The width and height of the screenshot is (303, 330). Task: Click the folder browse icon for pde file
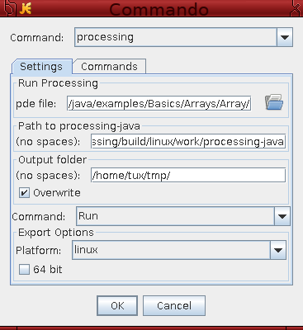[x=274, y=102]
